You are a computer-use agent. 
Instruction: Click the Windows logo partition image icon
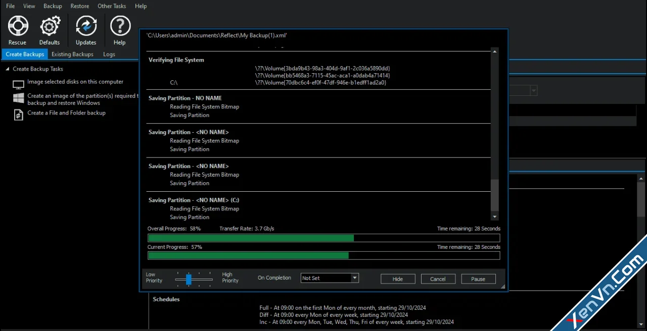pos(19,98)
